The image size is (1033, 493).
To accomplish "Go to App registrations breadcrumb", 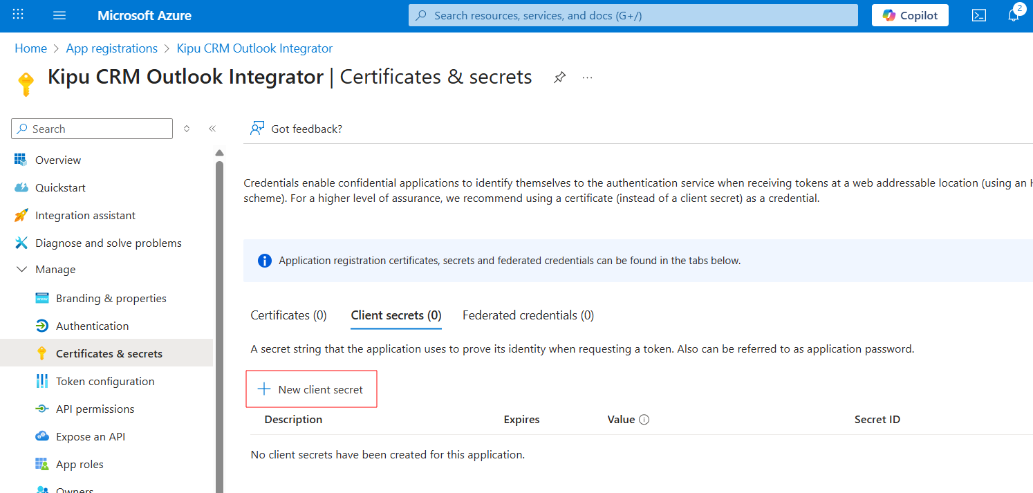I will pyautogui.click(x=111, y=48).
